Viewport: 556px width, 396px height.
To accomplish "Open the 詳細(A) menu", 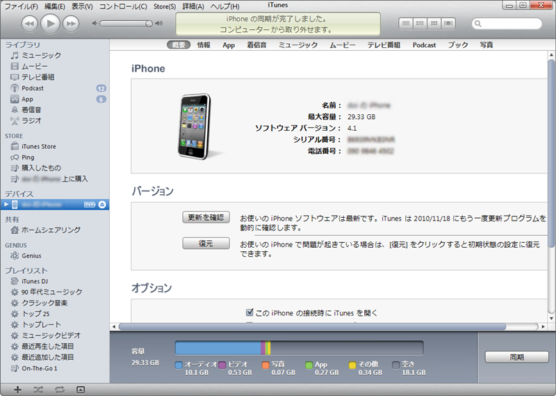I will (193, 6).
